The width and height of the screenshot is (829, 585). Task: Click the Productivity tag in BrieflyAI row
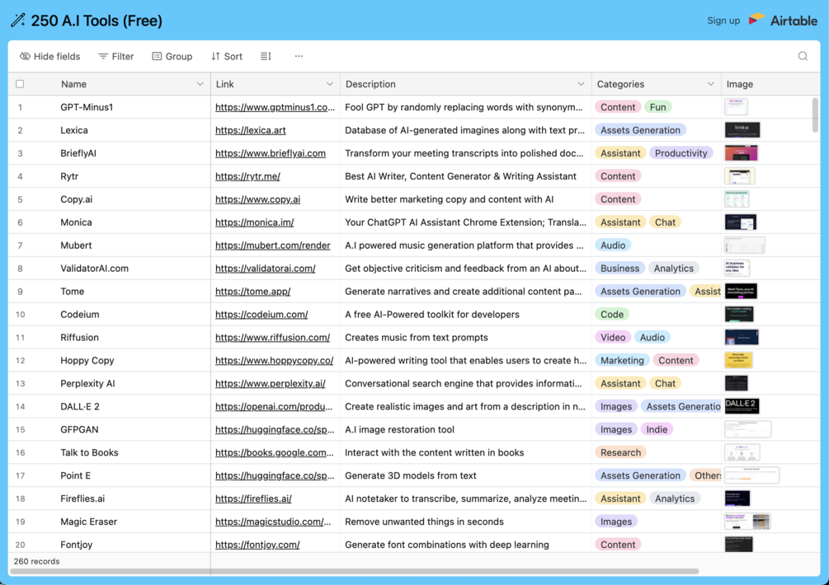click(681, 153)
